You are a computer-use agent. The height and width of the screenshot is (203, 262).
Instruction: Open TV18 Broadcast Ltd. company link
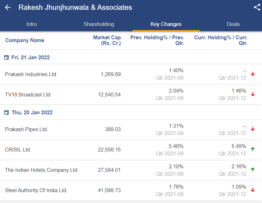[x=28, y=95]
